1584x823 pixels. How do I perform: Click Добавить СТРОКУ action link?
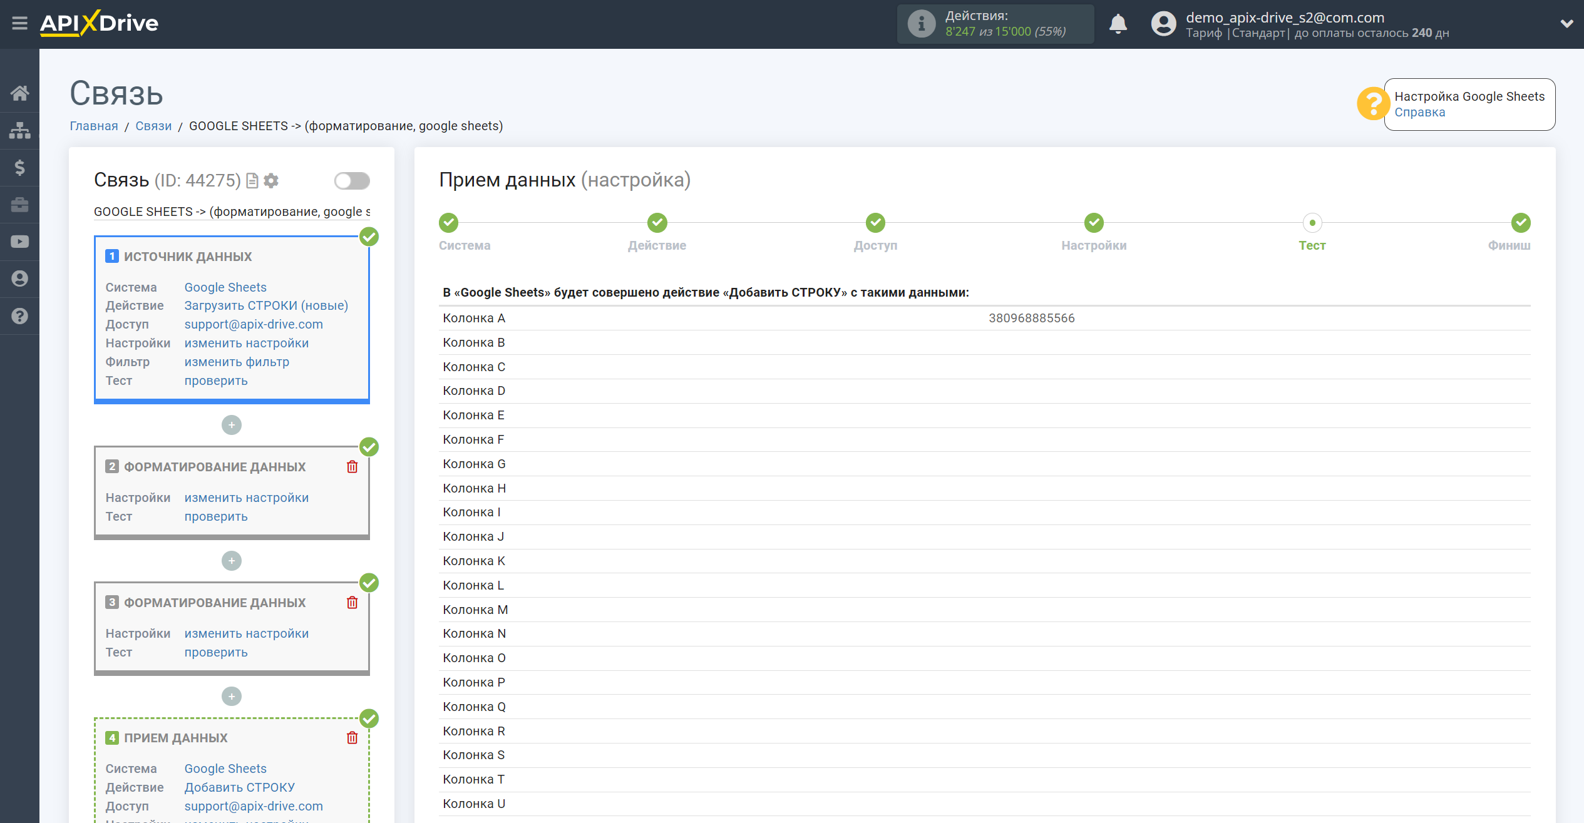coord(239,787)
